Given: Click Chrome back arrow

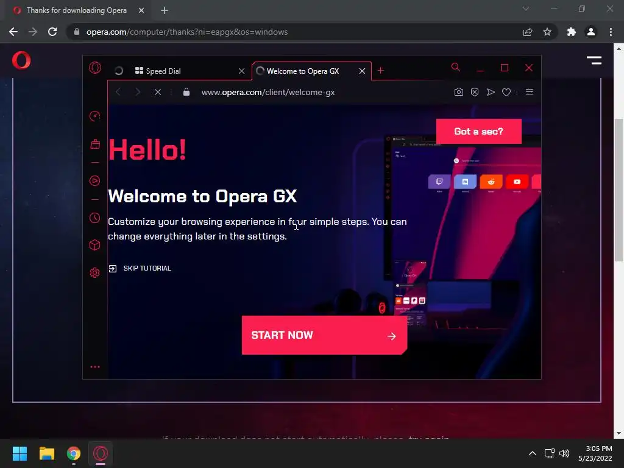Looking at the screenshot, I should 13,32.
